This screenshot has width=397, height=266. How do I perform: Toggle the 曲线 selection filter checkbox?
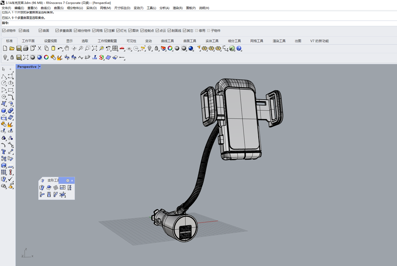[20, 31]
